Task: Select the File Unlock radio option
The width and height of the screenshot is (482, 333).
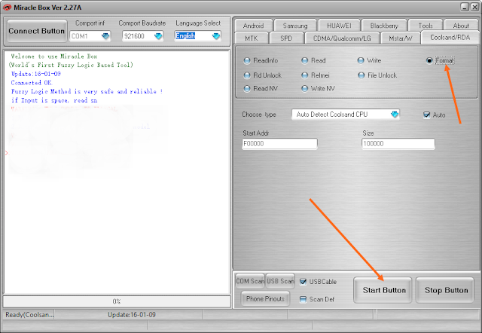Action: tap(377, 75)
